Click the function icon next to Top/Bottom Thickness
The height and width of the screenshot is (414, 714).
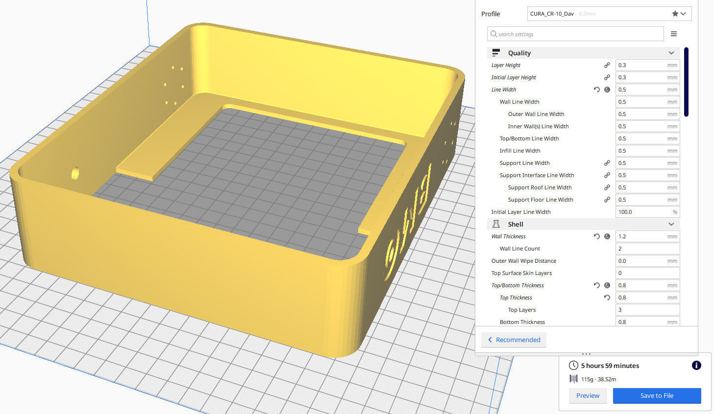(607, 285)
